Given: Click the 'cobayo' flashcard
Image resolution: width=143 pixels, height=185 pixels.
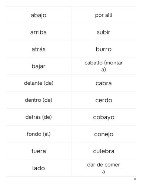Looking at the screenshot, I should (104, 117).
